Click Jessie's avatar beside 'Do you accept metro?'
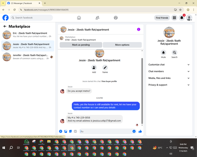The image size is (197, 157). coord(62,91)
